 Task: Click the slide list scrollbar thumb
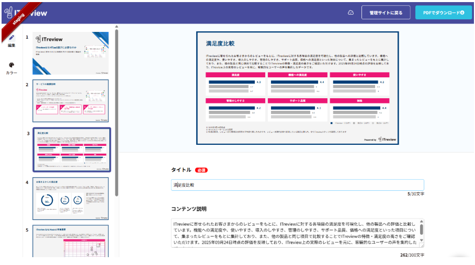[x=117, y=113]
